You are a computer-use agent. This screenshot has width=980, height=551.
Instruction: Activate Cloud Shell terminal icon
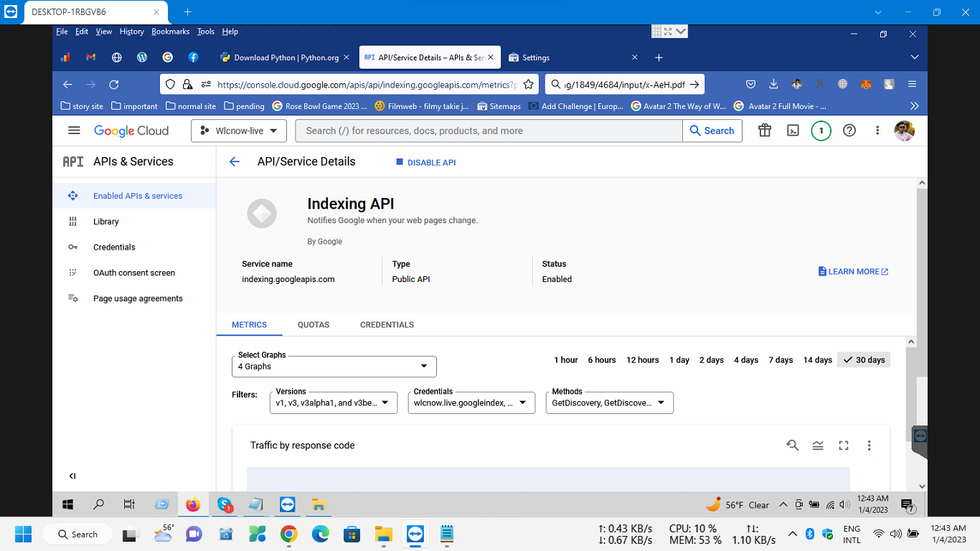793,131
